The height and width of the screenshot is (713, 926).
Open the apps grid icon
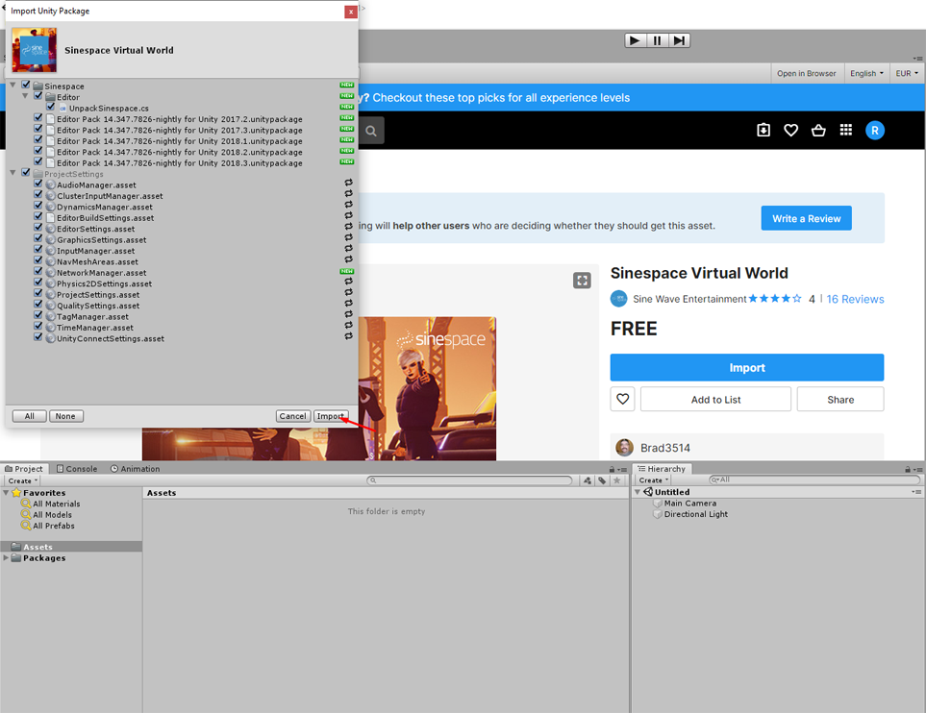tap(845, 130)
